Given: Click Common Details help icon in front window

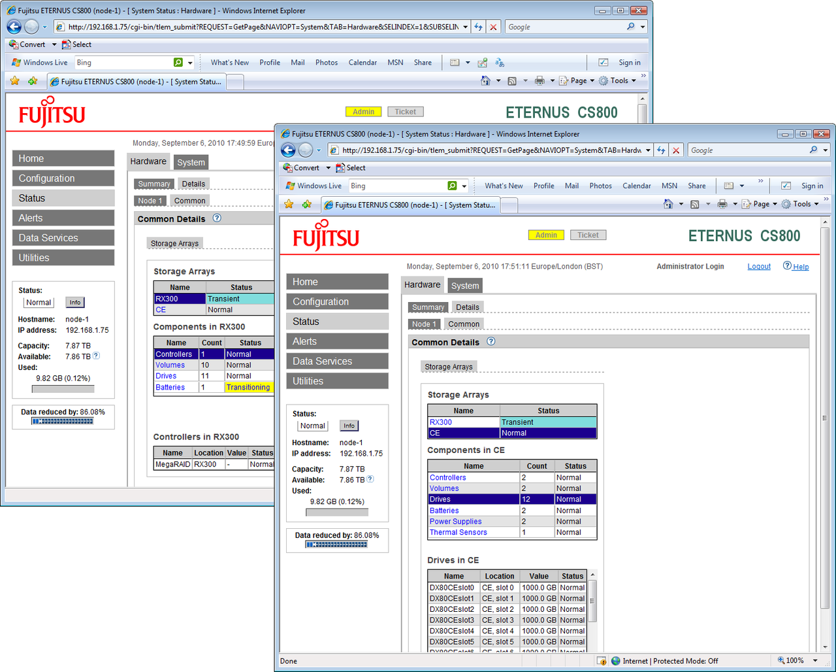Looking at the screenshot, I should tap(491, 341).
